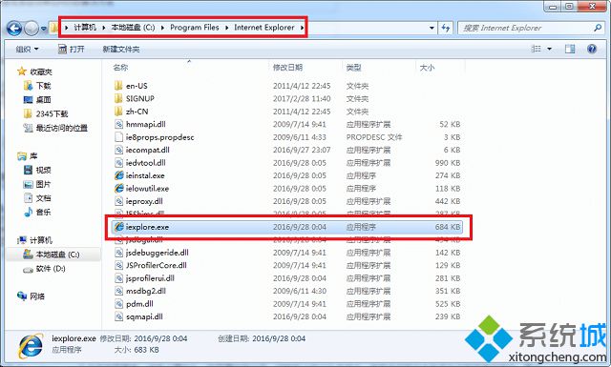
Task: Click the jsprofilerui.dll file icon
Action: point(118,278)
